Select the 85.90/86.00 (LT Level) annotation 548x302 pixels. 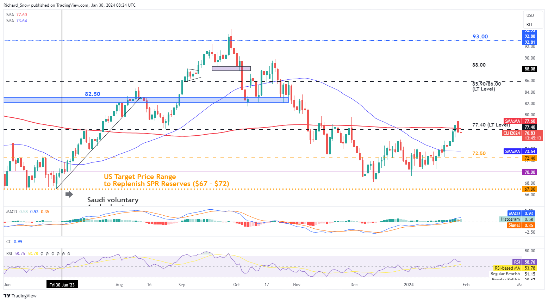tap(486, 86)
